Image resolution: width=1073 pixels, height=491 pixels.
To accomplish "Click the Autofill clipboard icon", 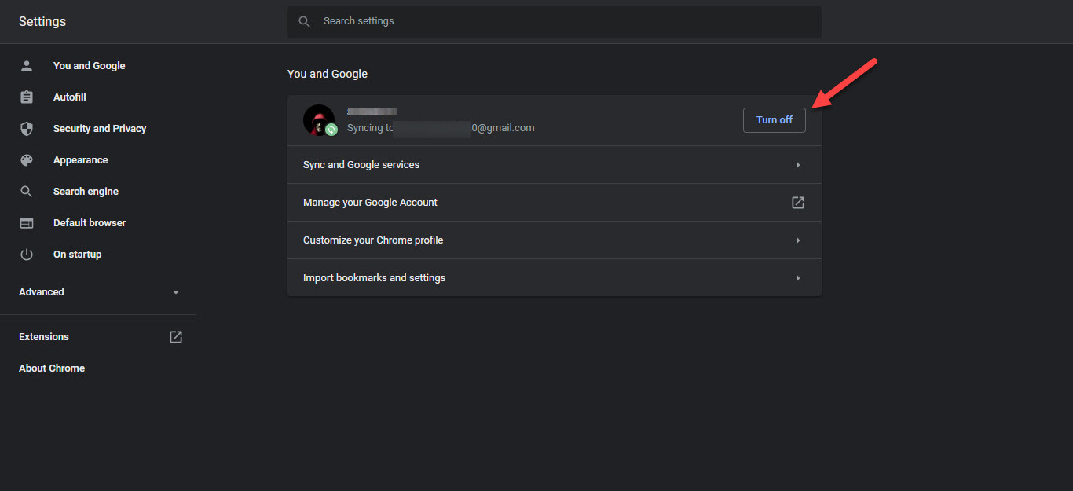I will (27, 97).
